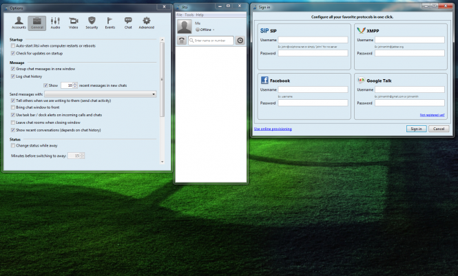
Task: Open the Send messages with dropdown
Action: 100,94
